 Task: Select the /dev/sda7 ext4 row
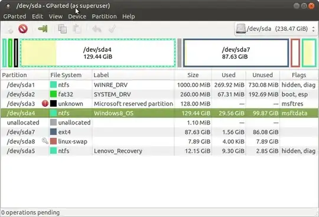click(159, 132)
